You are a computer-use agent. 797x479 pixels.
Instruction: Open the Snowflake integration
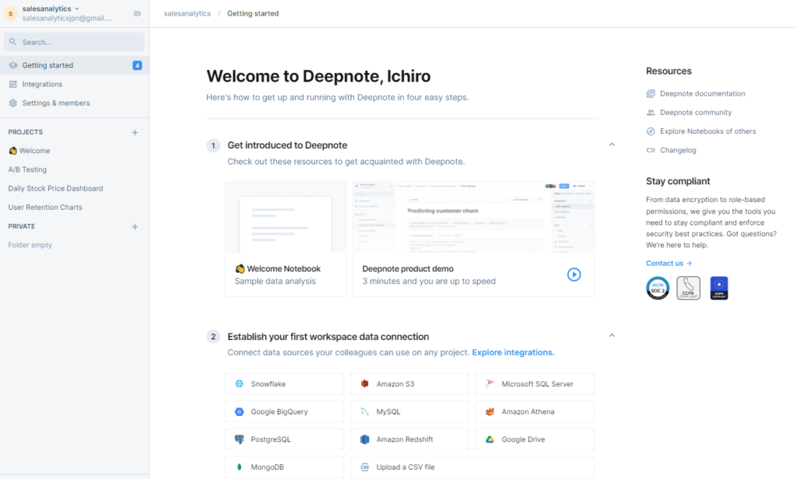284,384
